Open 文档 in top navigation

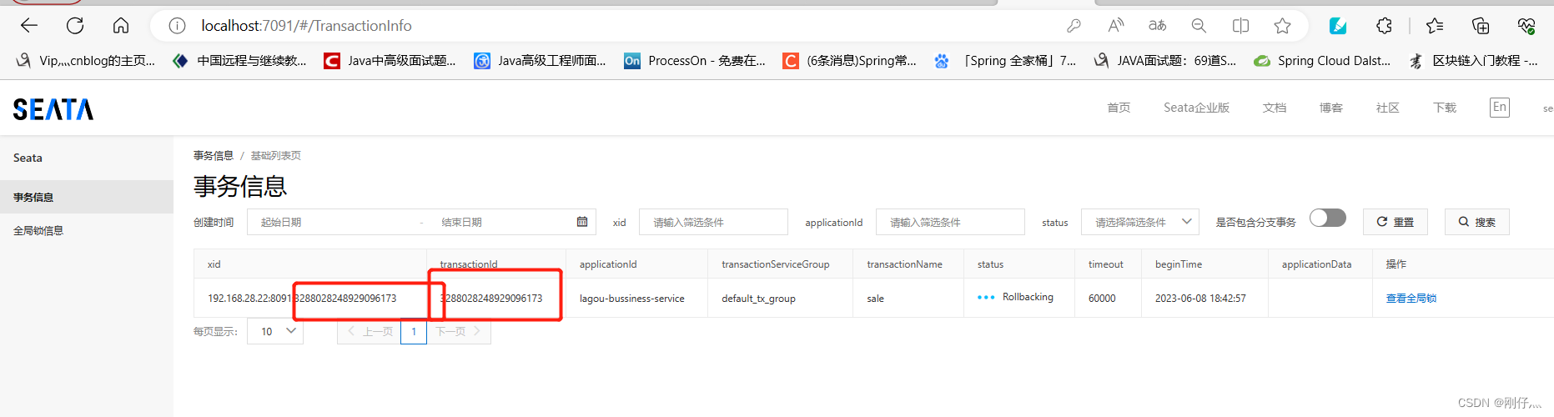(x=1275, y=108)
